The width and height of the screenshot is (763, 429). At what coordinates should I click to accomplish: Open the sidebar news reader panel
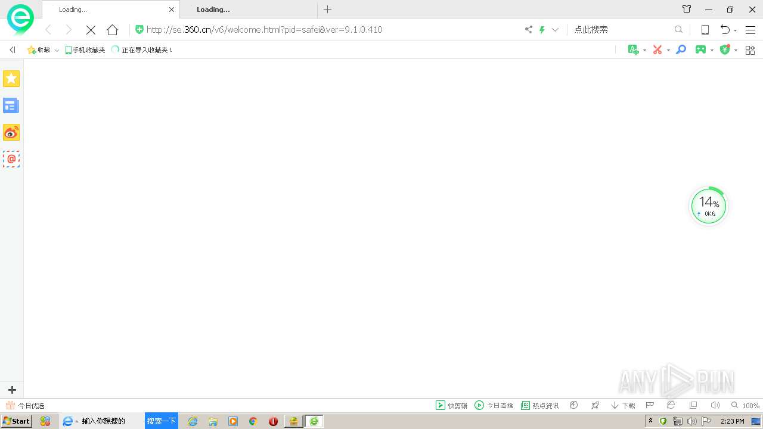tap(11, 105)
